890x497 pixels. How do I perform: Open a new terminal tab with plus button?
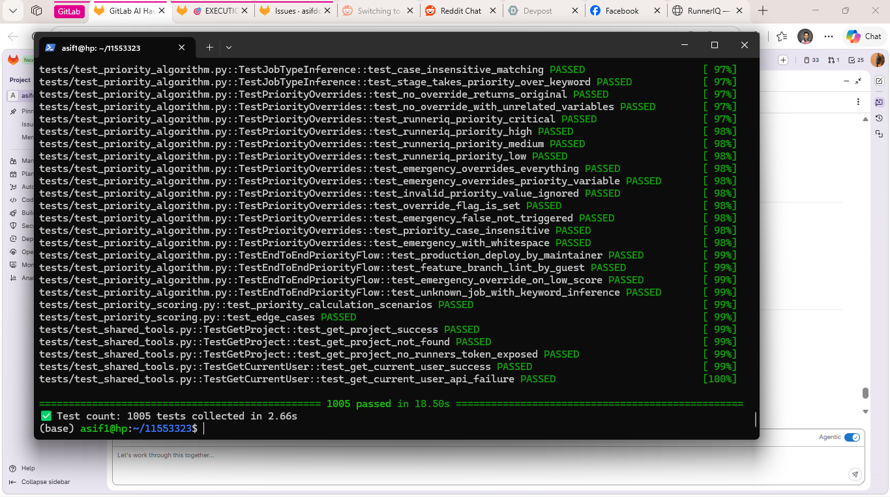pyautogui.click(x=209, y=47)
